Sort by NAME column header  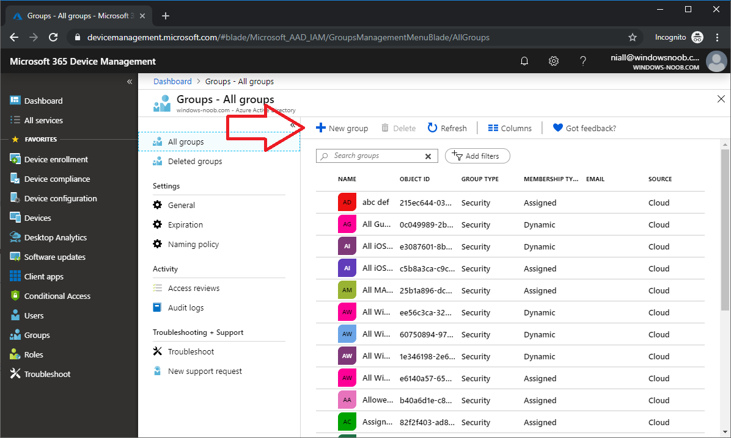pos(347,179)
